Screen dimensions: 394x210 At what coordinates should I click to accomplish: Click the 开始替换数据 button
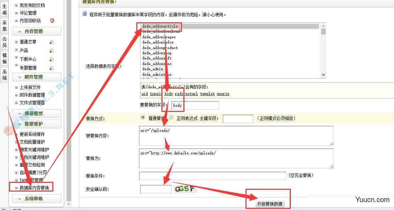[x=270, y=204]
